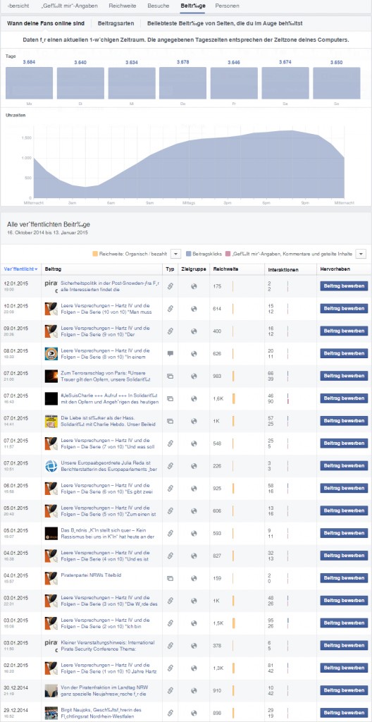Image resolution: width=372 pixels, height=722 pixels.
Task: Click the link-type icon for the 12.01.2015 post
Action: point(170,286)
